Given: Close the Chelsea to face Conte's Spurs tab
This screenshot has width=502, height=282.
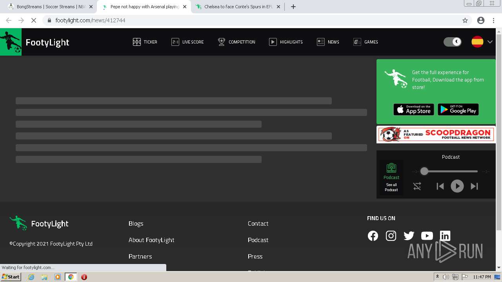Looking at the screenshot, I should pos(278,7).
